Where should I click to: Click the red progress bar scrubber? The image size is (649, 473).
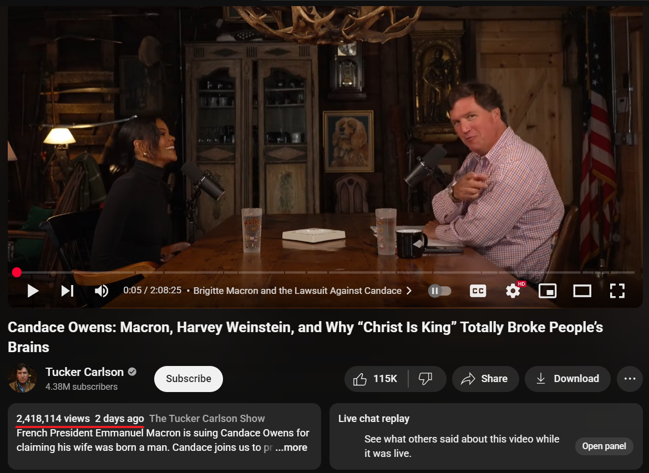click(17, 272)
